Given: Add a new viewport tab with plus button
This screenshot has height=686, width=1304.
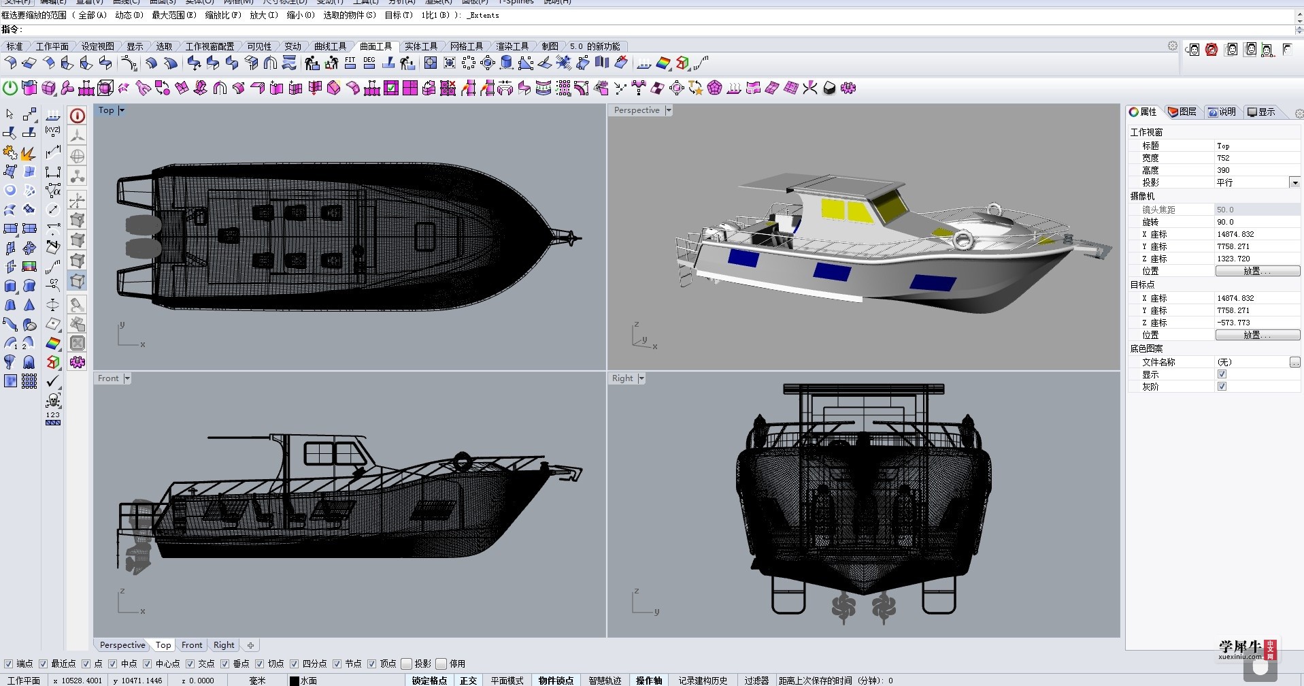Looking at the screenshot, I should pyautogui.click(x=250, y=645).
